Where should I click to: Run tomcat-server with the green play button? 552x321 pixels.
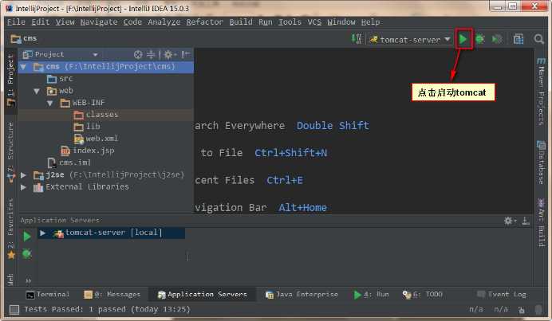pos(463,39)
